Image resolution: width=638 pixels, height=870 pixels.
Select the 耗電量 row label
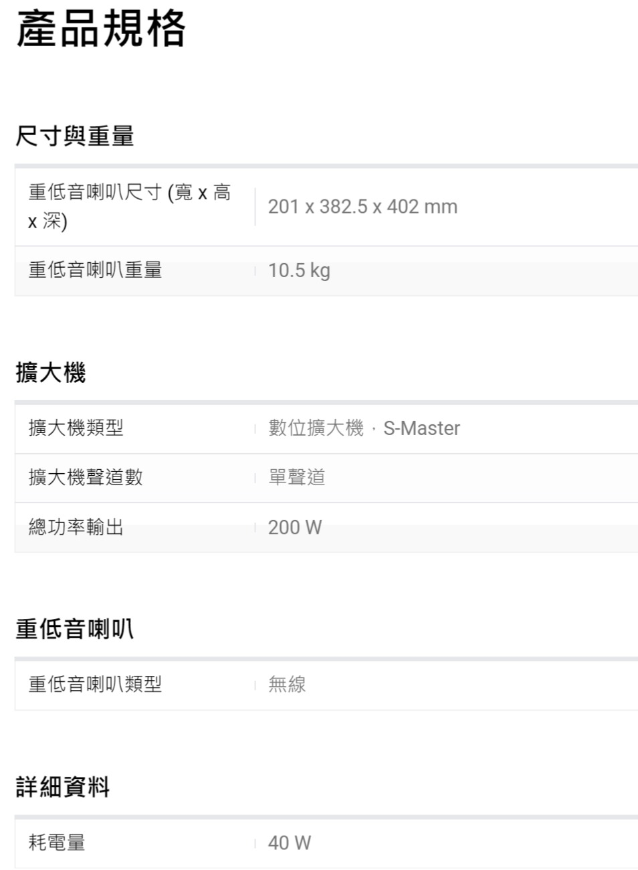click(x=57, y=843)
